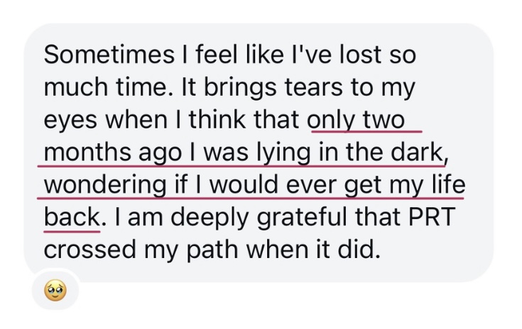
Task: Click the word "deeply" in the message
Action: (x=210, y=218)
